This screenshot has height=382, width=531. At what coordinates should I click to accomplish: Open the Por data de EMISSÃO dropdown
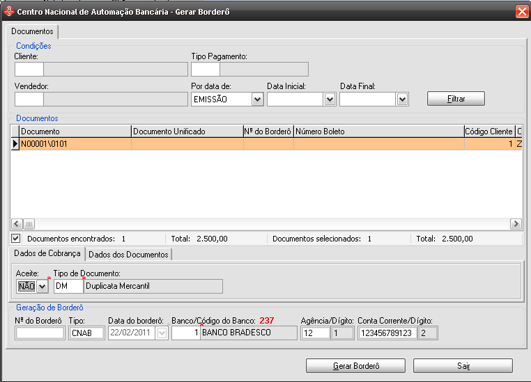click(x=257, y=100)
